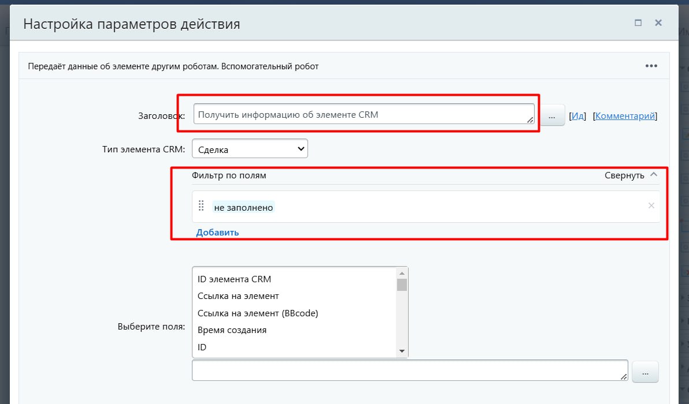The image size is (689, 404).
Task: Click the "не заполнено" filter condition
Action: (243, 207)
